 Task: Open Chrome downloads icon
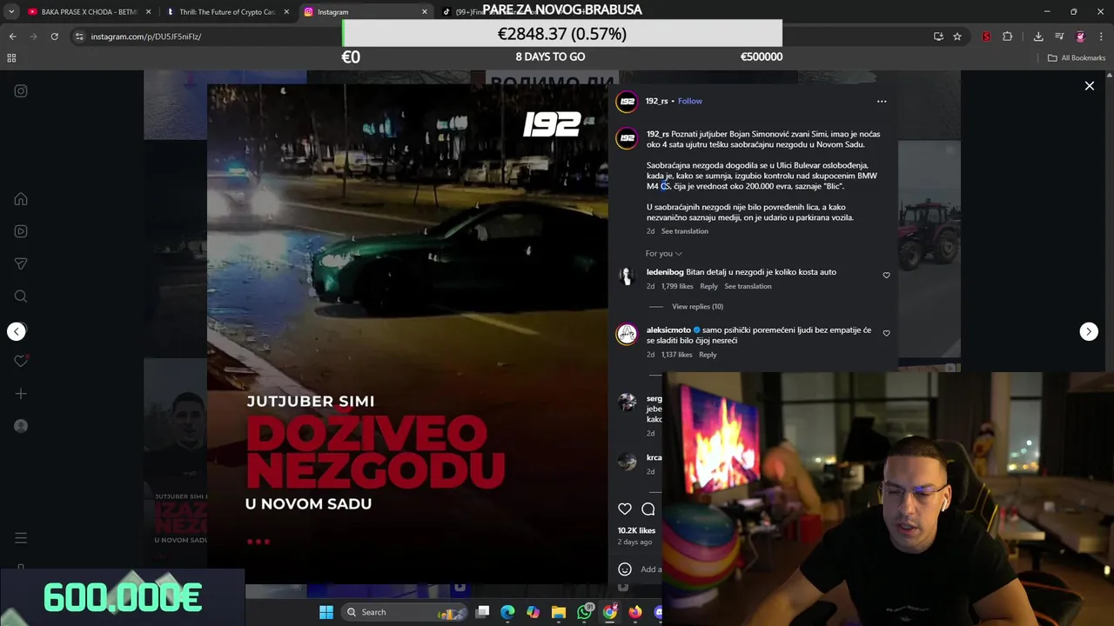pyautogui.click(x=1038, y=37)
